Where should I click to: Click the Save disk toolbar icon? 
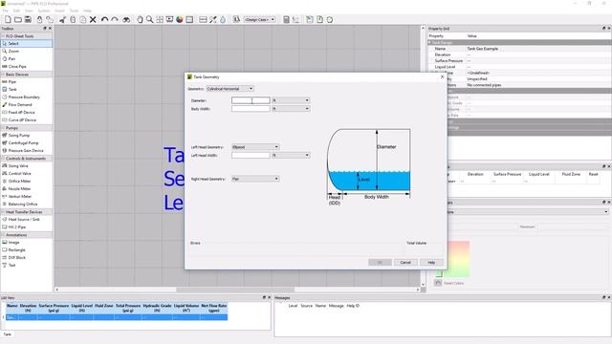click(x=28, y=19)
